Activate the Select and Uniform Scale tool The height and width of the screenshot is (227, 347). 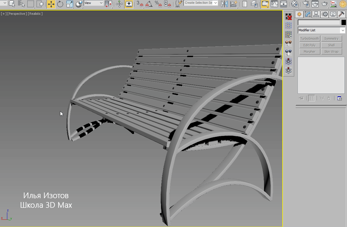(x=69, y=4)
